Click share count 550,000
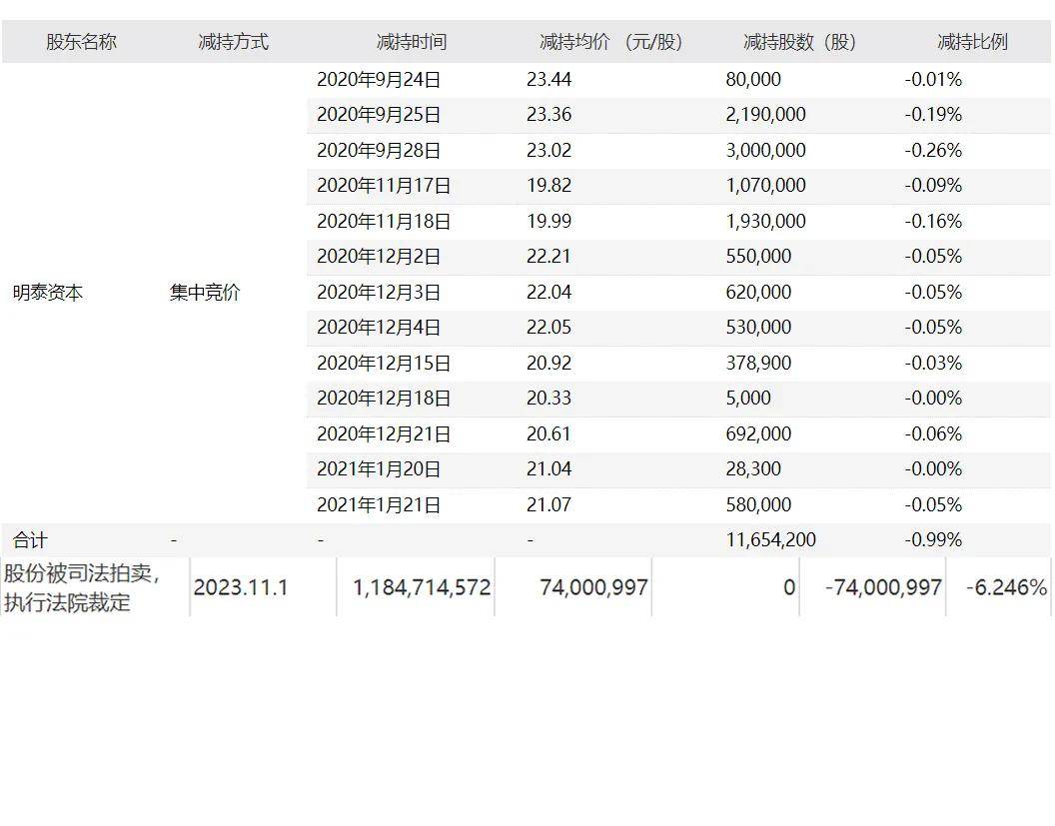Image resolution: width=1055 pixels, height=826 pixels. pos(758,257)
